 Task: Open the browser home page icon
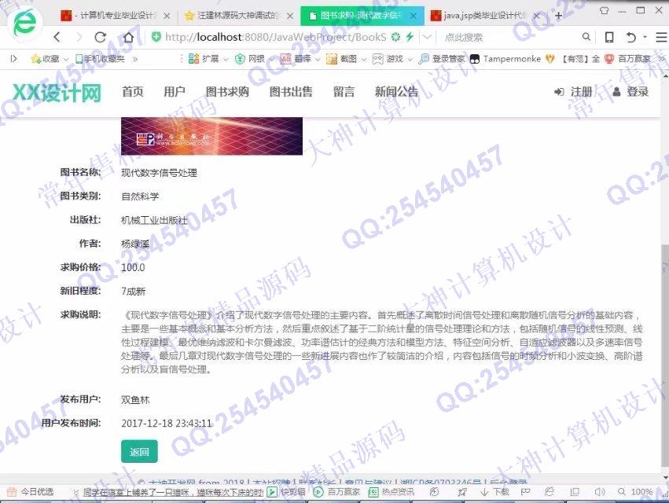click(x=128, y=37)
